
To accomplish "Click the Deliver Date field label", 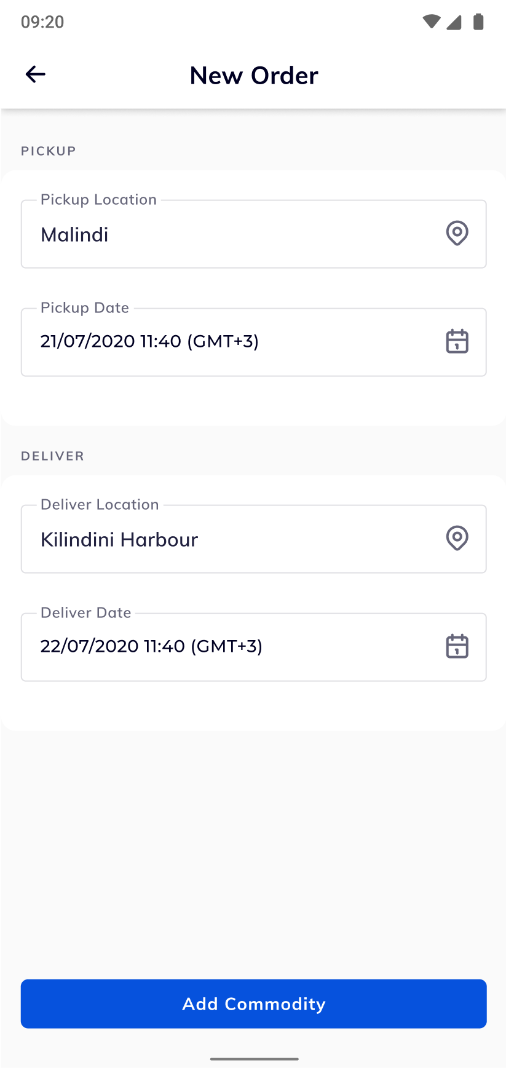I will (86, 613).
